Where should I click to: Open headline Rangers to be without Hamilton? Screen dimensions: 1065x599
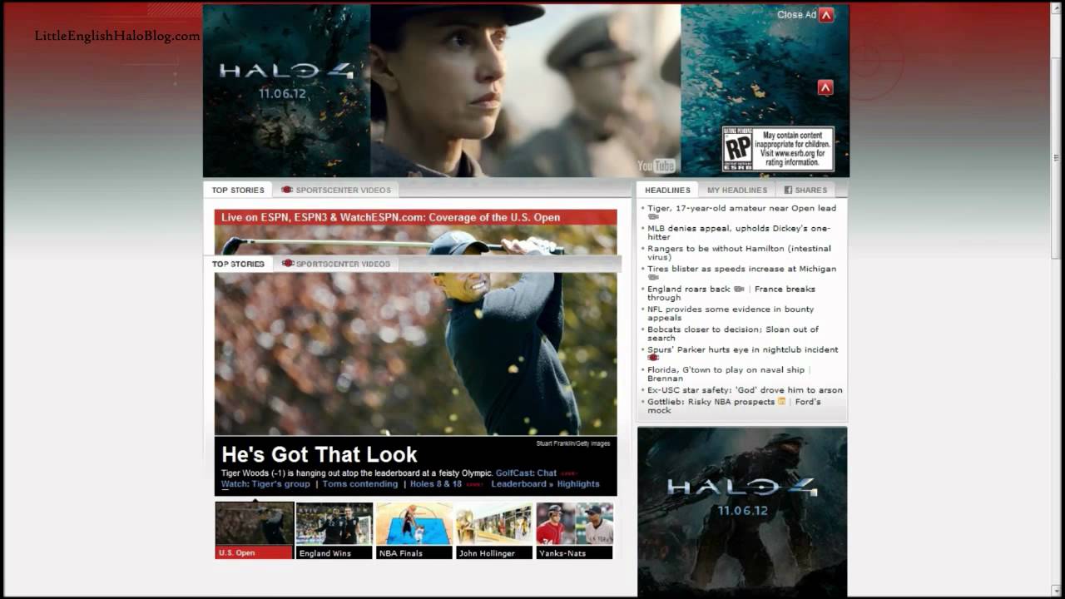pyautogui.click(x=739, y=252)
